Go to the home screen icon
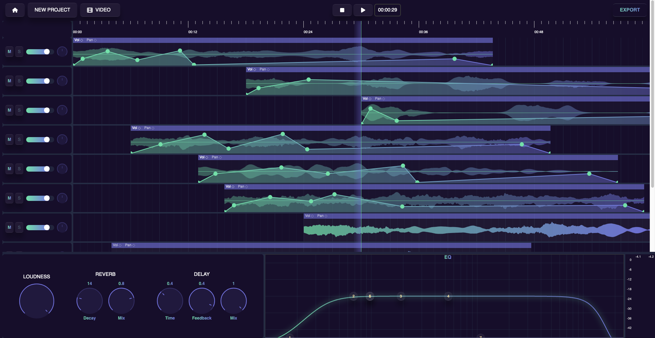This screenshot has width=655, height=338. pos(15,10)
